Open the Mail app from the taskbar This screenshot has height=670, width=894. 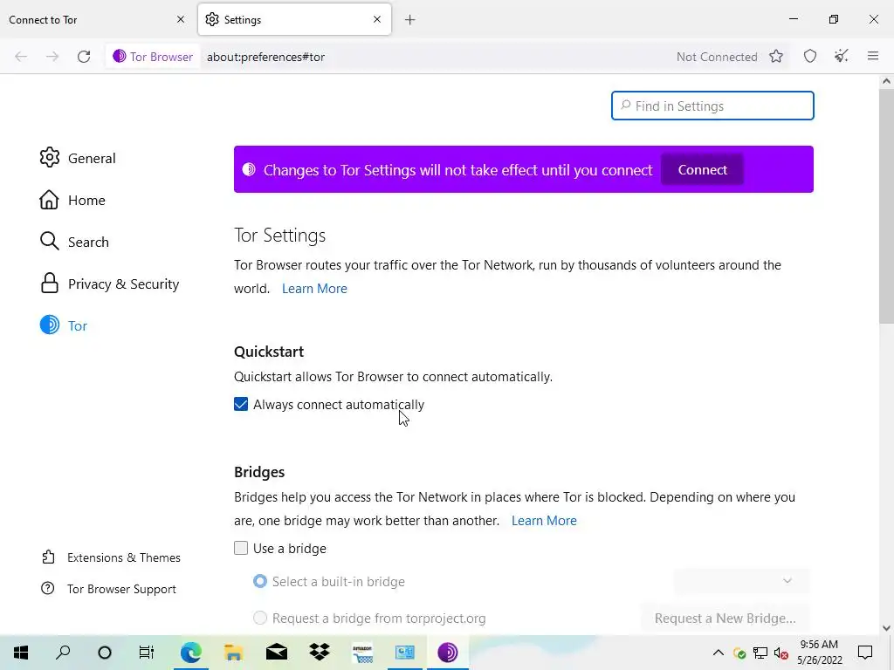pos(277,653)
